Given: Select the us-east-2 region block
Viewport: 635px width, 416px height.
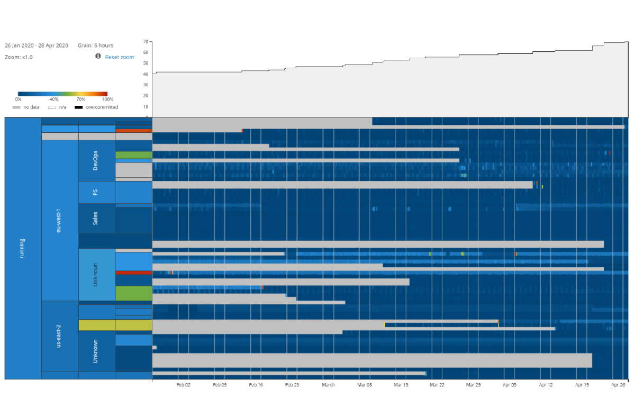Looking at the screenshot, I should [x=60, y=336].
